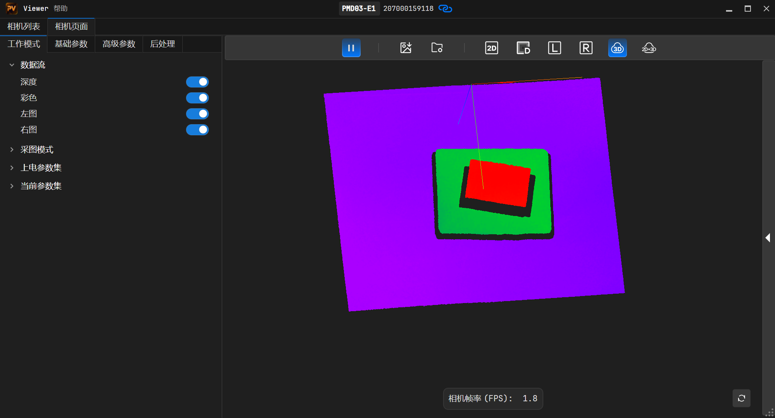
Task: Click the 左图 stream label
Action: click(x=29, y=114)
